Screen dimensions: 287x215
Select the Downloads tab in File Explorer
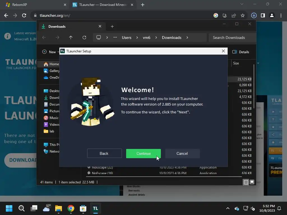(x=72, y=27)
